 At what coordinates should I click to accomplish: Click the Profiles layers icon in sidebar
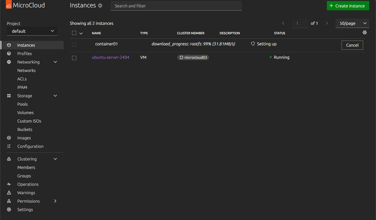coord(9,53)
